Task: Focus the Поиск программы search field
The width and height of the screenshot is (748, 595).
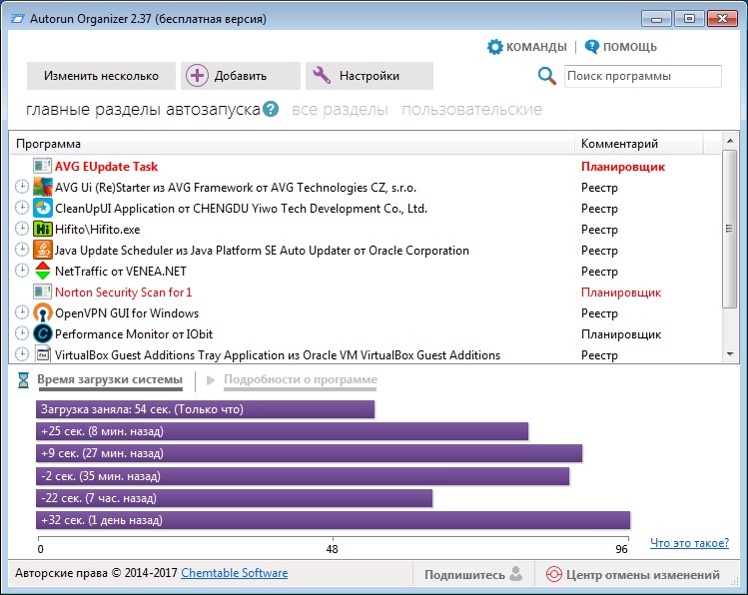Action: (x=642, y=76)
